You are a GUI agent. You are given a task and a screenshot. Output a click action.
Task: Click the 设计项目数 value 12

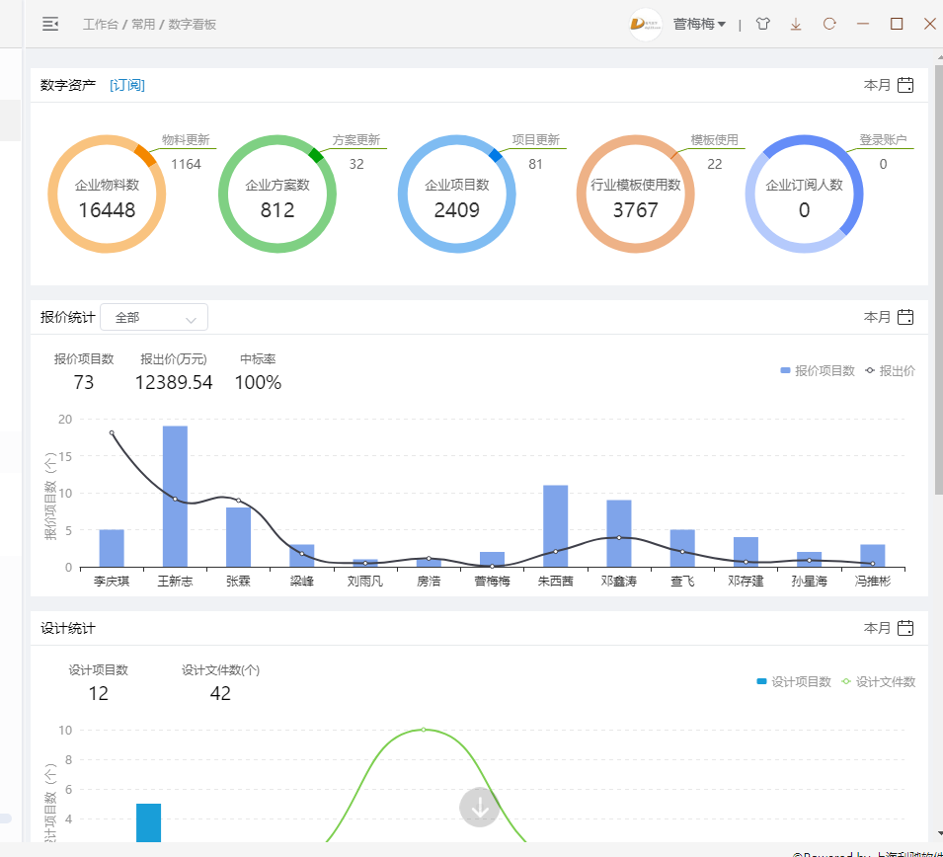click(x=99, y=693)
